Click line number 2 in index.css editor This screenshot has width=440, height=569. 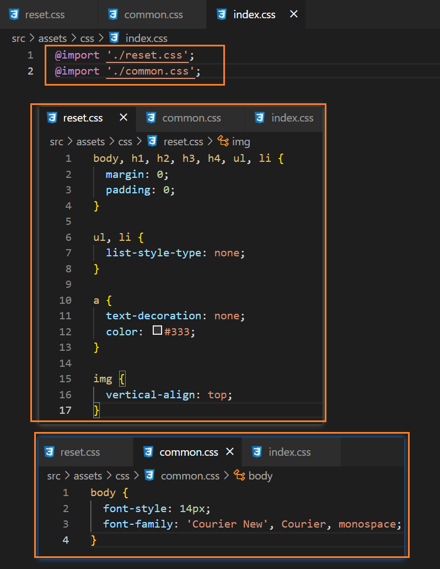pos(30,71)
